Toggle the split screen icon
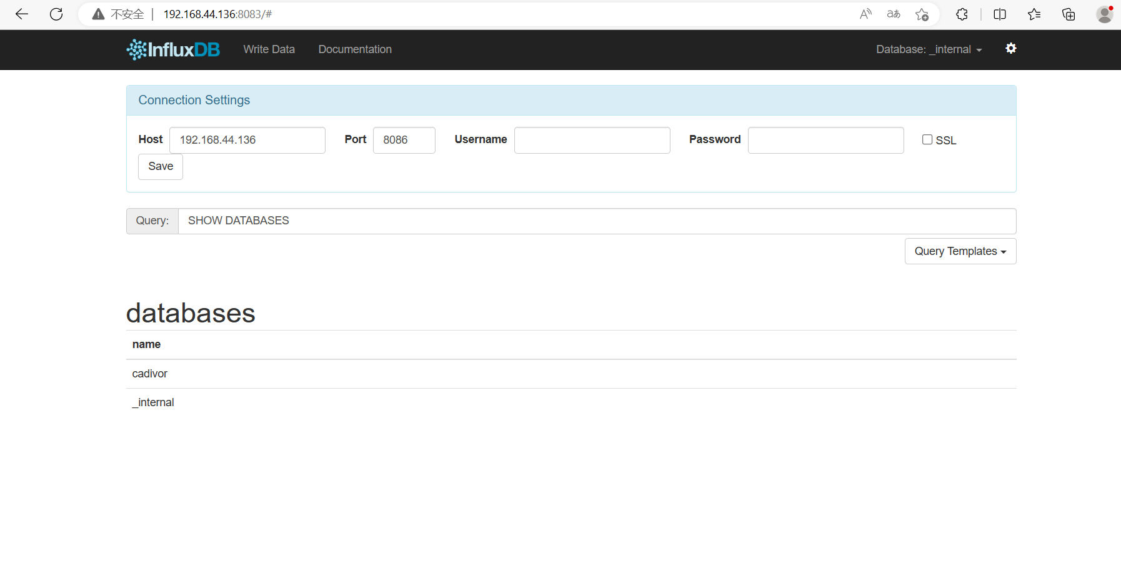This screenshot has width=1121, height=588. pyautogui.click(x=1000, y=14)
